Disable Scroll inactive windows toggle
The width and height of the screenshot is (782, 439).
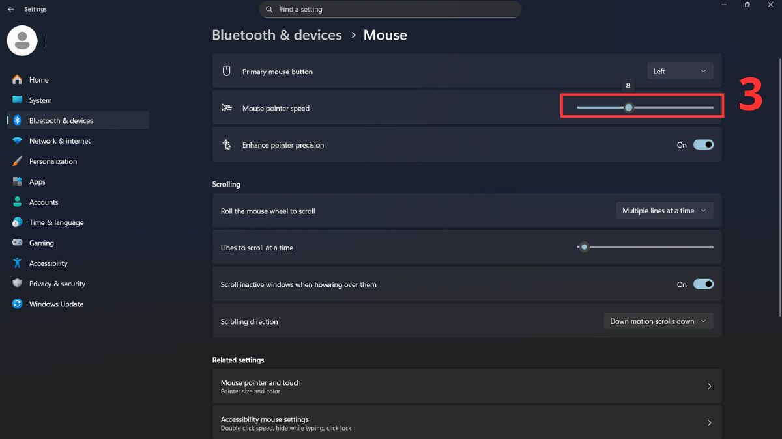[x=703, y=284]
